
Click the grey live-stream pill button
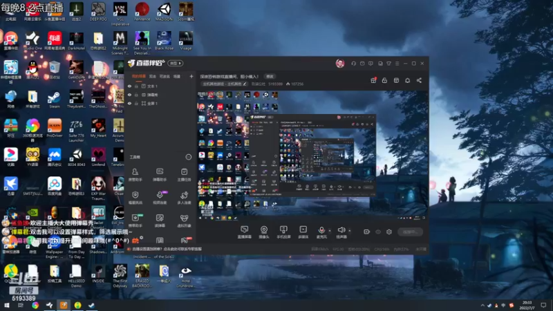tap(410, 232)
